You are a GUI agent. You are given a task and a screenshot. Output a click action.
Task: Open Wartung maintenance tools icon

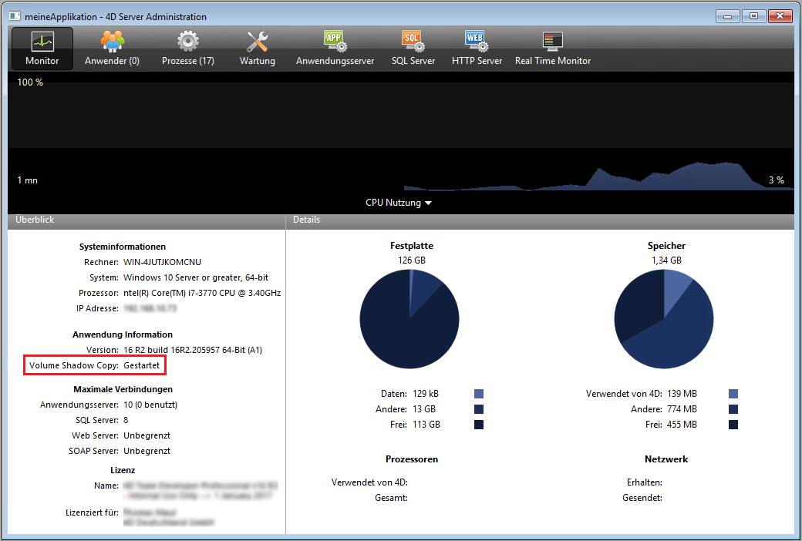point(257,49)
